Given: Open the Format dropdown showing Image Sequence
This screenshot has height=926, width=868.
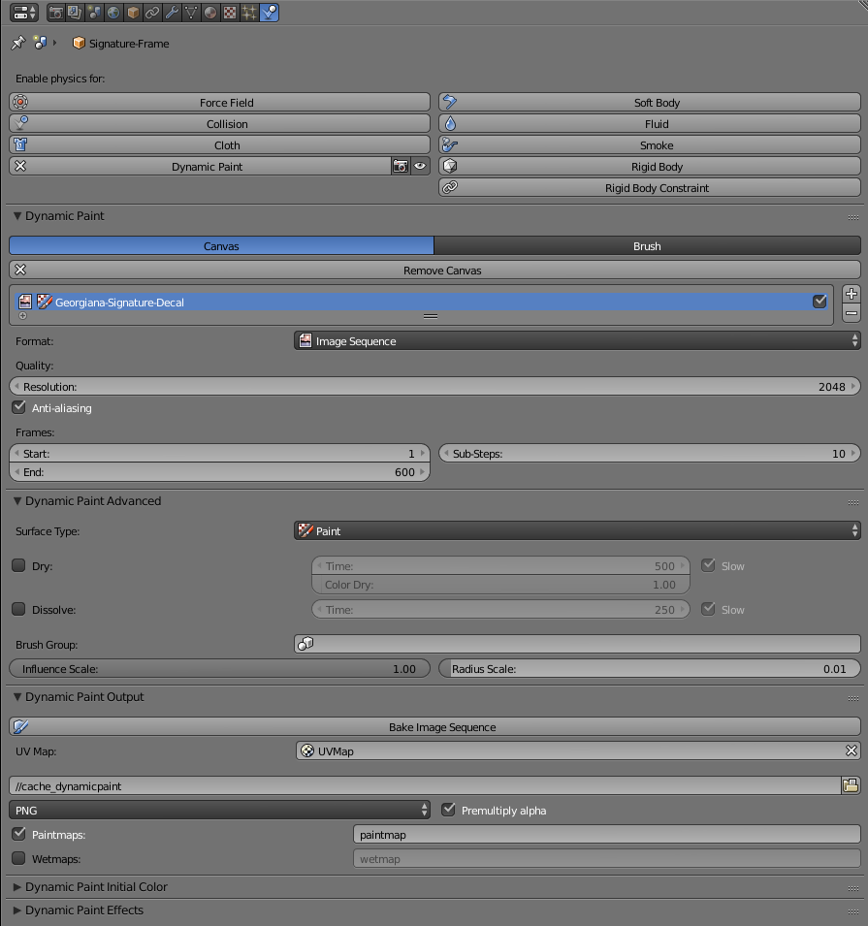Looking at the screenshot, I should (576, 340).
